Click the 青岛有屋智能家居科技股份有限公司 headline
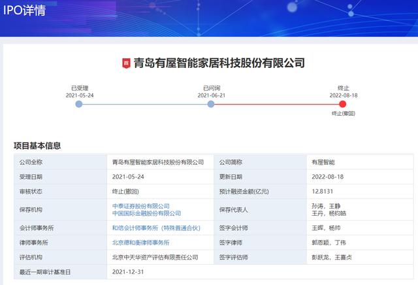Image resolution: width=418 pixels, height=285 pixels. tap(219, 63)
